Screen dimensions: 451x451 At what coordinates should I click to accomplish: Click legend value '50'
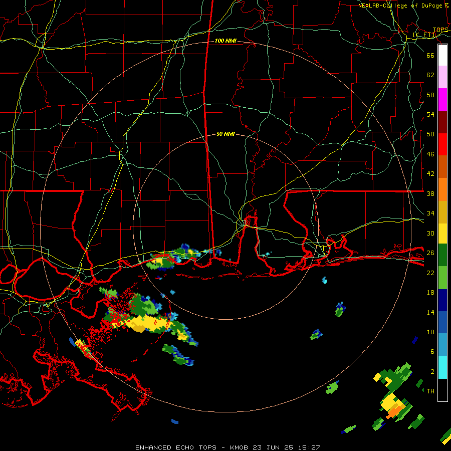[430, 134]
